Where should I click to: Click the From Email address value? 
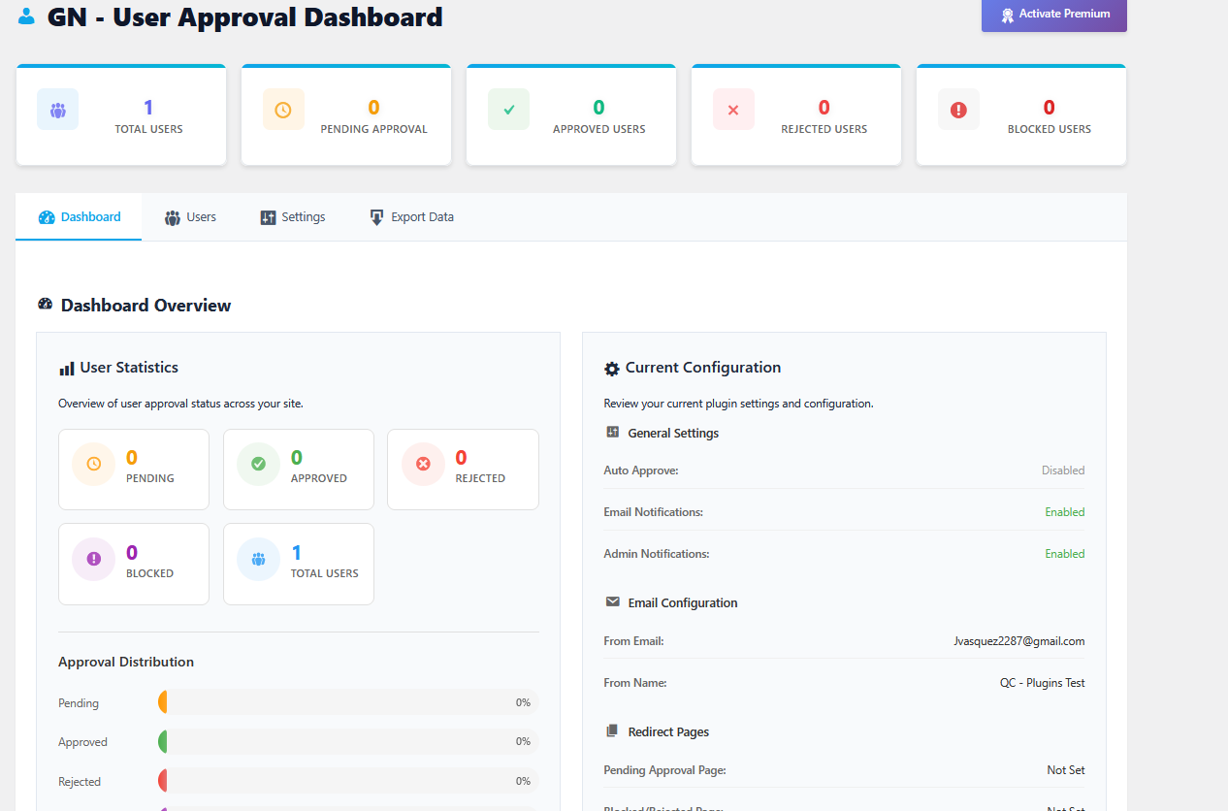[x=1018, y=640]
